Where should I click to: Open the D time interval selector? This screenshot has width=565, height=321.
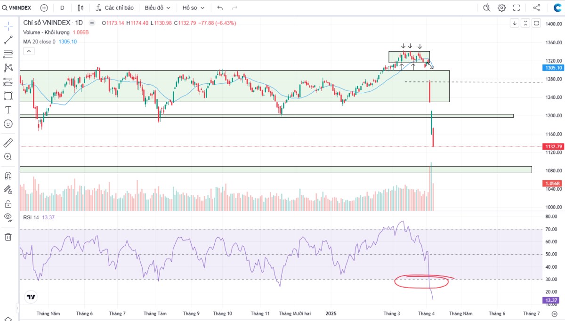click(x=62, y=8)
